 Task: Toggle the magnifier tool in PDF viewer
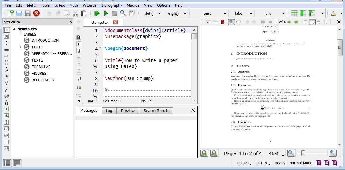point(231,22)
